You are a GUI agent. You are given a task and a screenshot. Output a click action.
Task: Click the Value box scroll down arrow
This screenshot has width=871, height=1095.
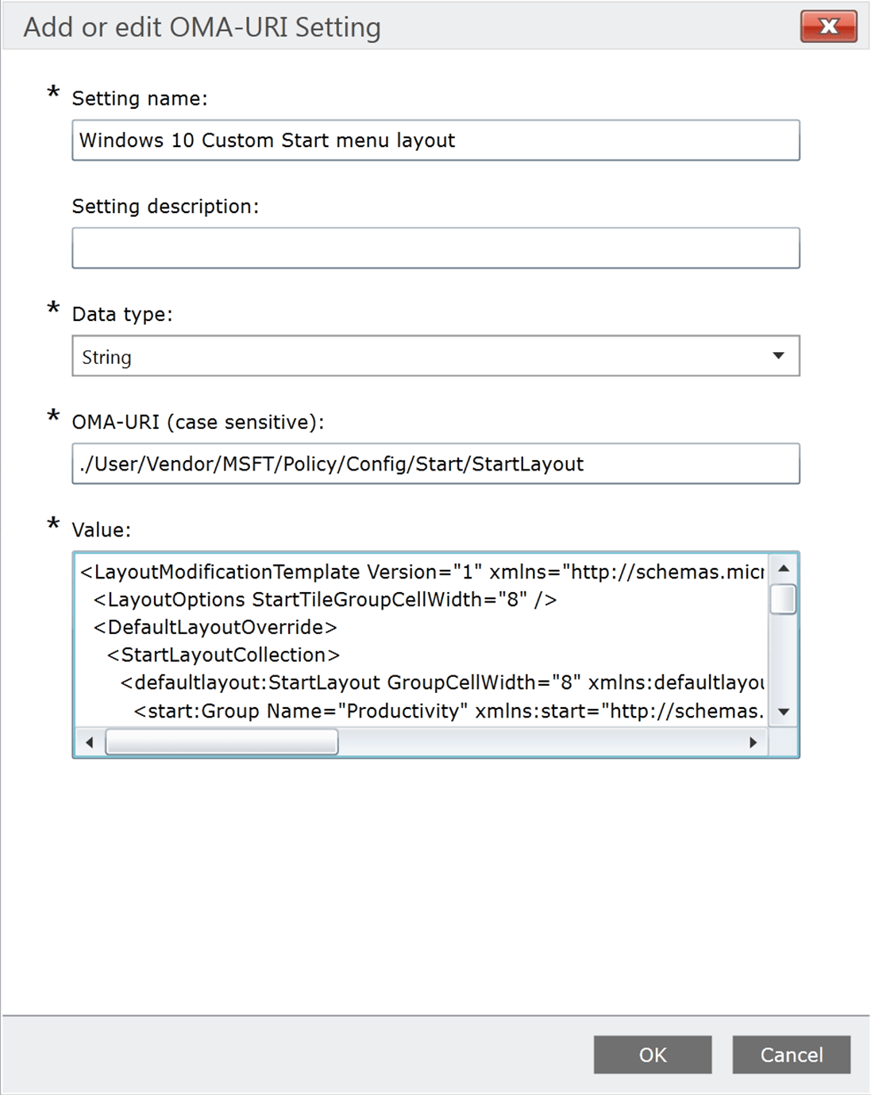pyautogui.click(x=783, y=712)
